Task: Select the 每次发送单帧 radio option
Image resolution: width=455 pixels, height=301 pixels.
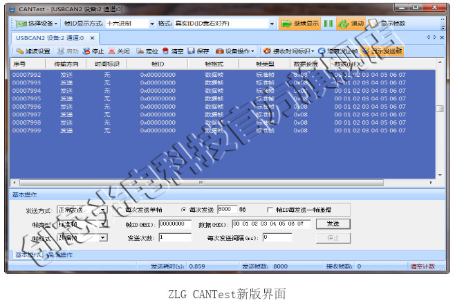Action: coord(119,210)
